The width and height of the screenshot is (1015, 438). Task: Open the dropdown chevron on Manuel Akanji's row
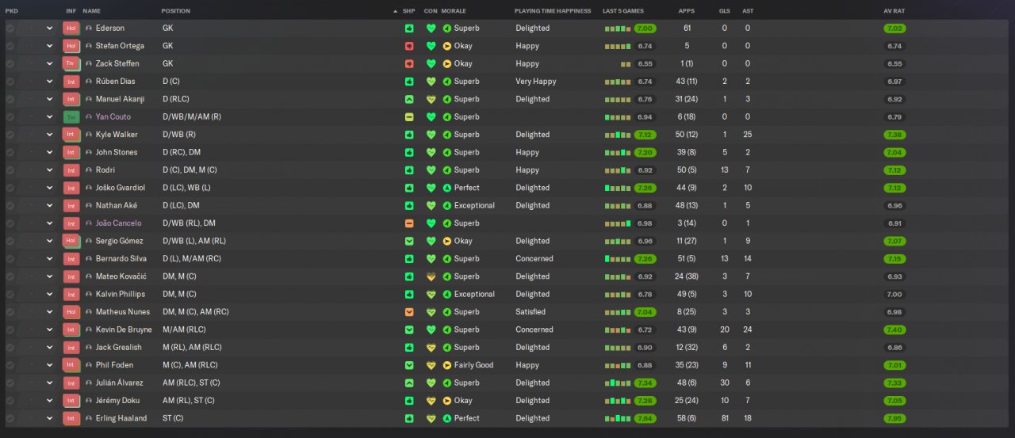point(49,99)
